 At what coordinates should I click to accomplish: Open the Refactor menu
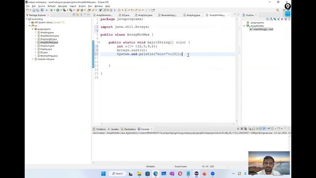51,6
